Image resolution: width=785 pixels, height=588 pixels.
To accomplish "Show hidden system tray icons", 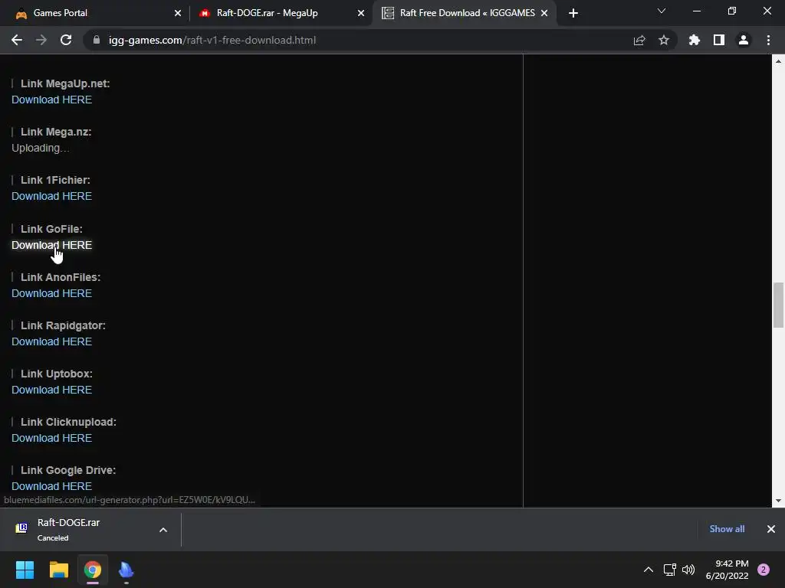I will pos(649,570).
